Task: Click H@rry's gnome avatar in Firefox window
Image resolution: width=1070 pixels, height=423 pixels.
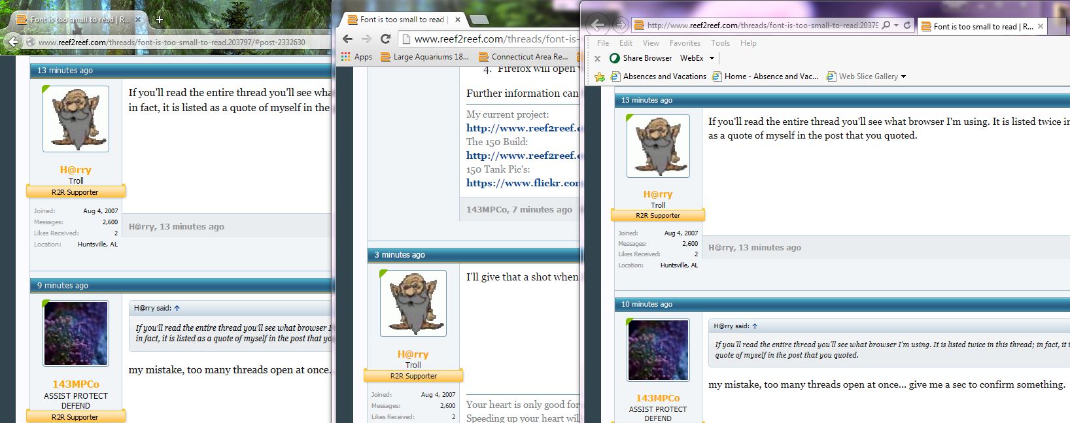Action: tap(76, 119)
